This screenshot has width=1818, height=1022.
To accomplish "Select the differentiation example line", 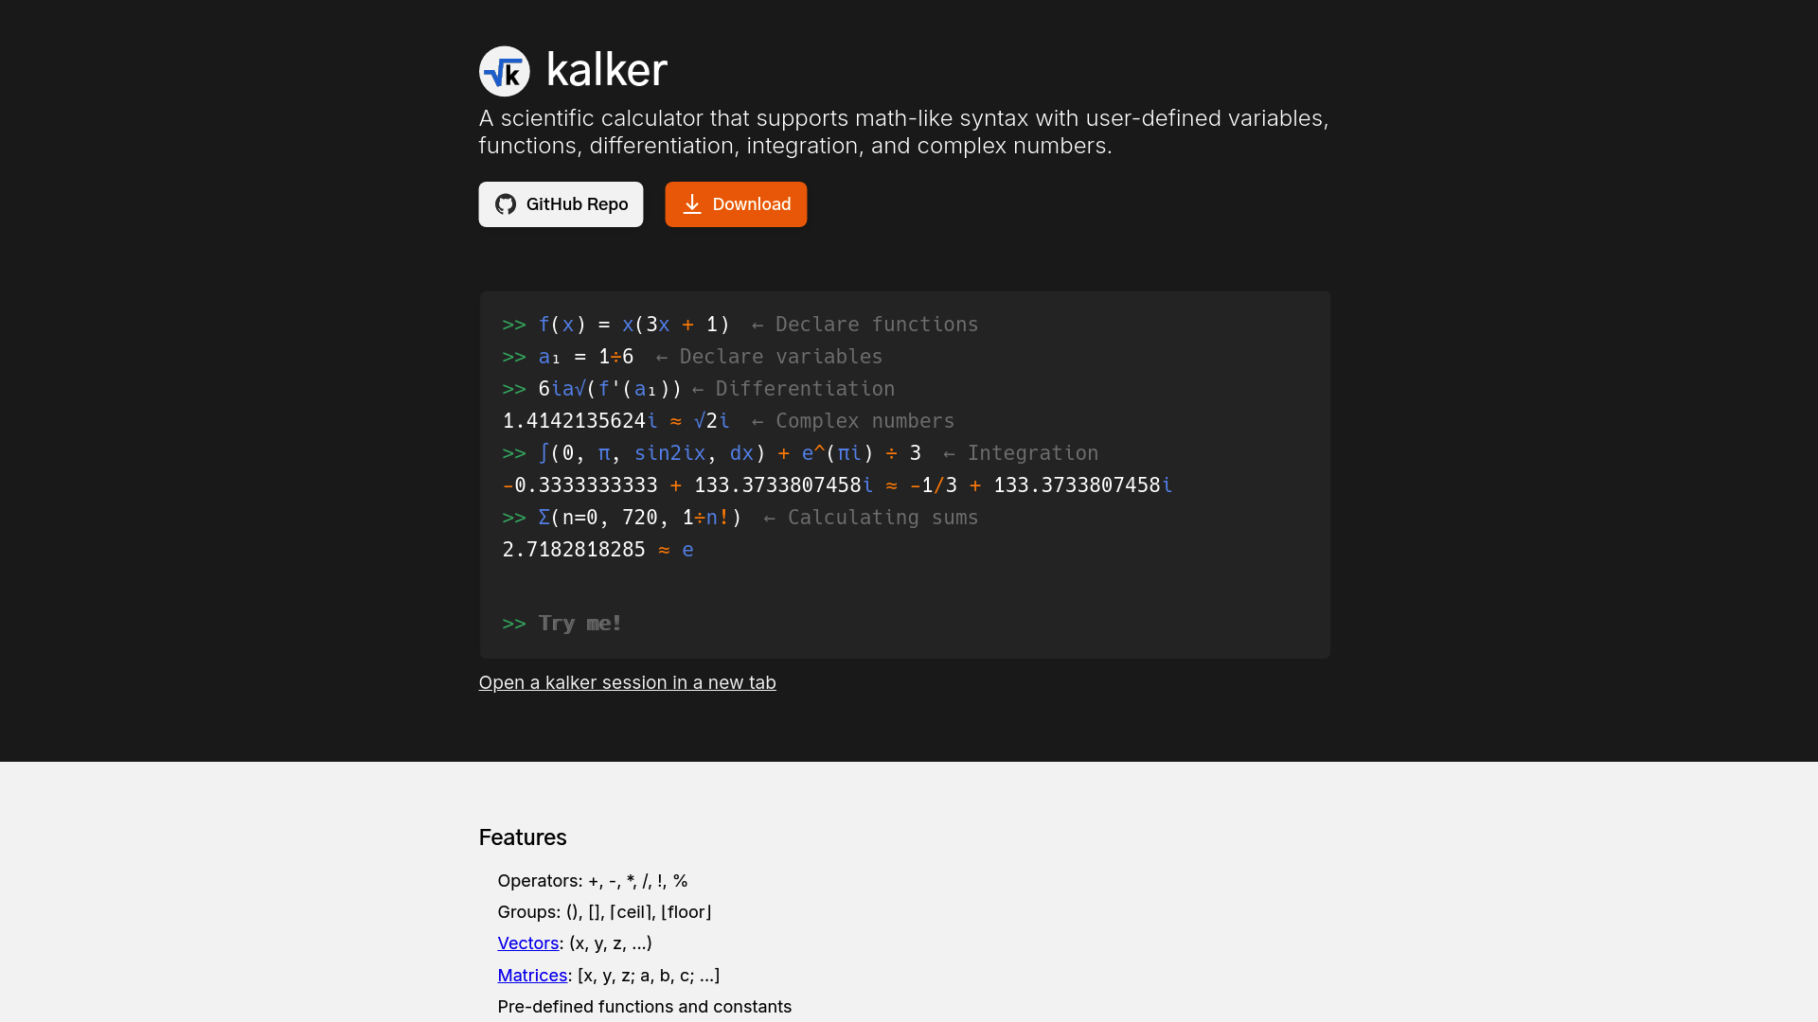I will click(698, 388).
